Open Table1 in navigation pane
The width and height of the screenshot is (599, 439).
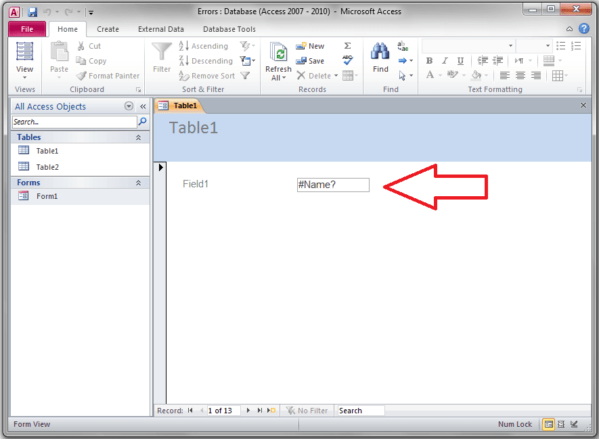coord(81,151)
